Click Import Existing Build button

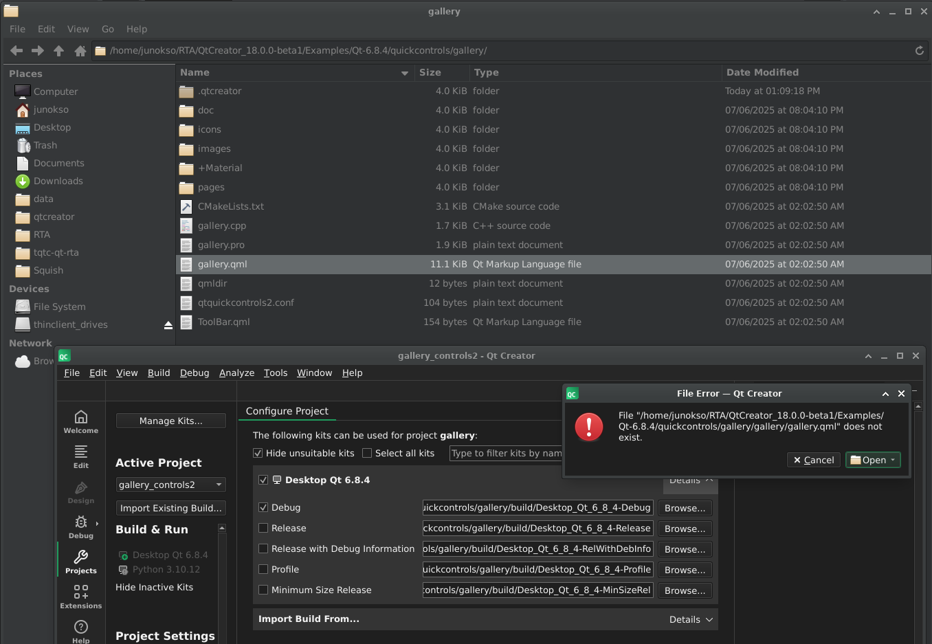point(171,508)
